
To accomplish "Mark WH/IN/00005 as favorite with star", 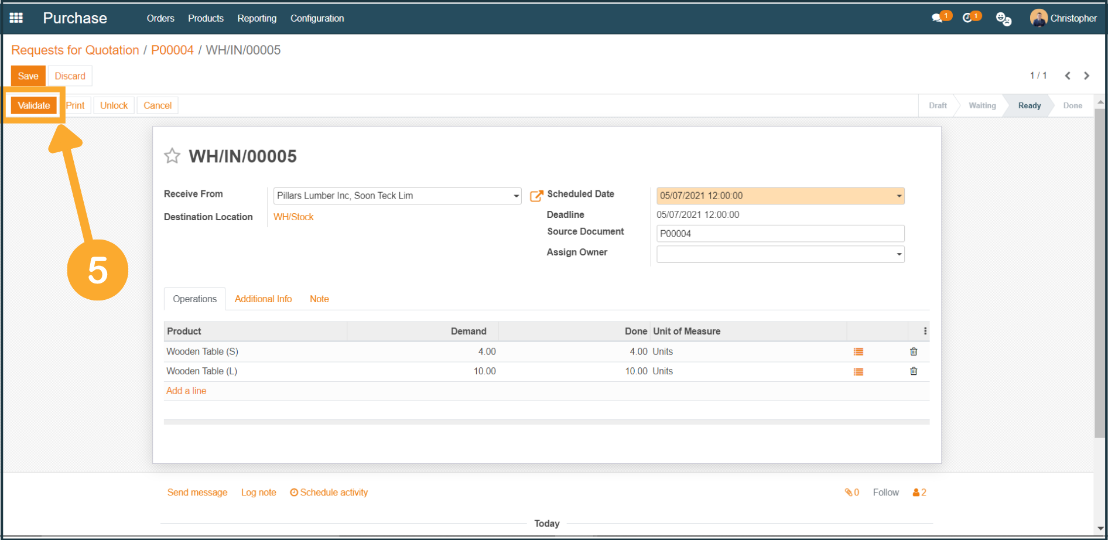I will point(172,156).
